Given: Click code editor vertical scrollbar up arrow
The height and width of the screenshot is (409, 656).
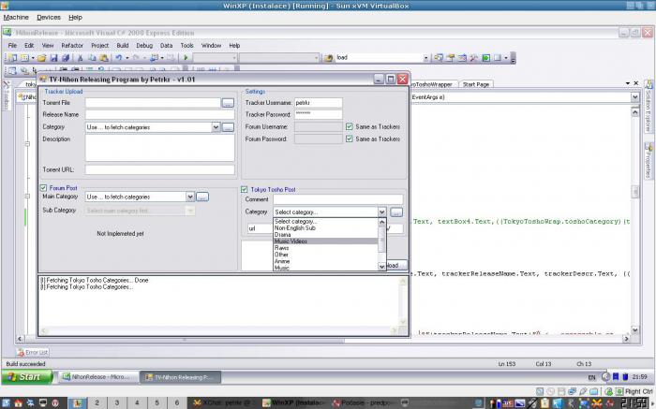Looking at the screenshot, I should click(x=634, y=111).
